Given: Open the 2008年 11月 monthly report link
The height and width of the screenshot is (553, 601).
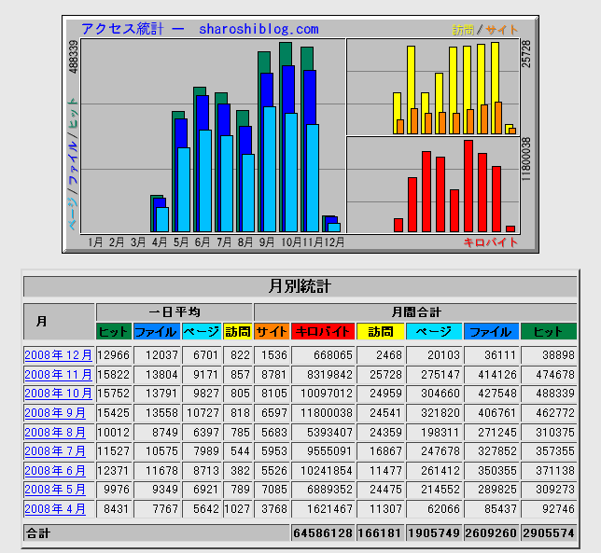Looking at the screenshot, I should pyautogui.click(x=58, y=374).
